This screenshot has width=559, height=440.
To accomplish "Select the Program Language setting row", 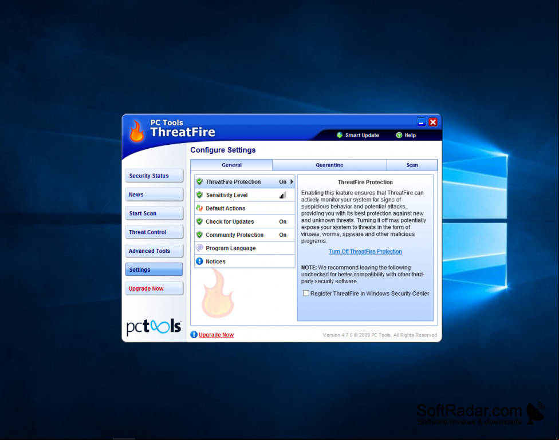I will [245, 248].
